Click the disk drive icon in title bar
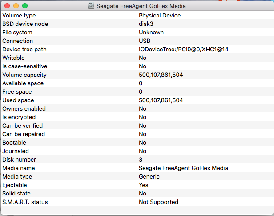Image resolution: width=274 pixels, height=216 pixels. 91,6
